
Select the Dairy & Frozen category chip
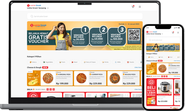point(90,62)
